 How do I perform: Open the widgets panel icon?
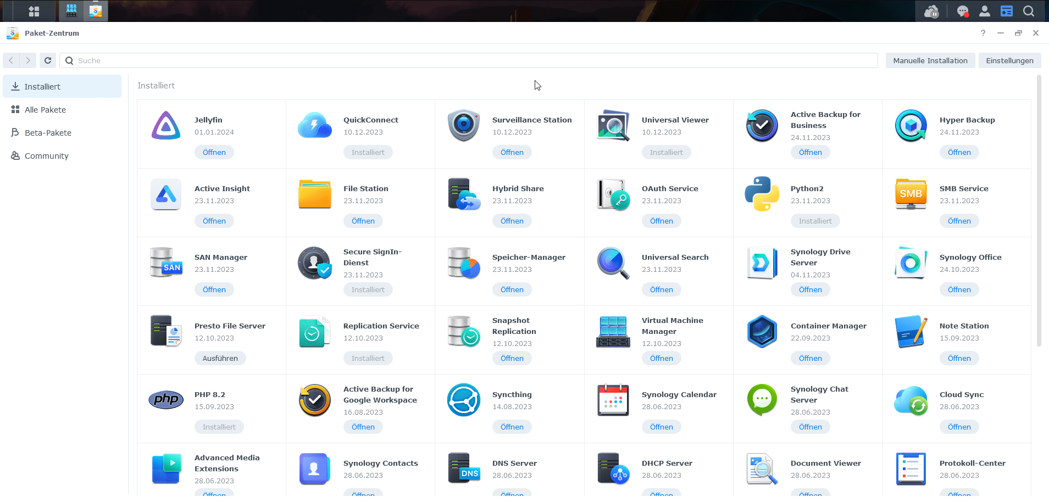pyautogui.click(x=1007, y=11)
